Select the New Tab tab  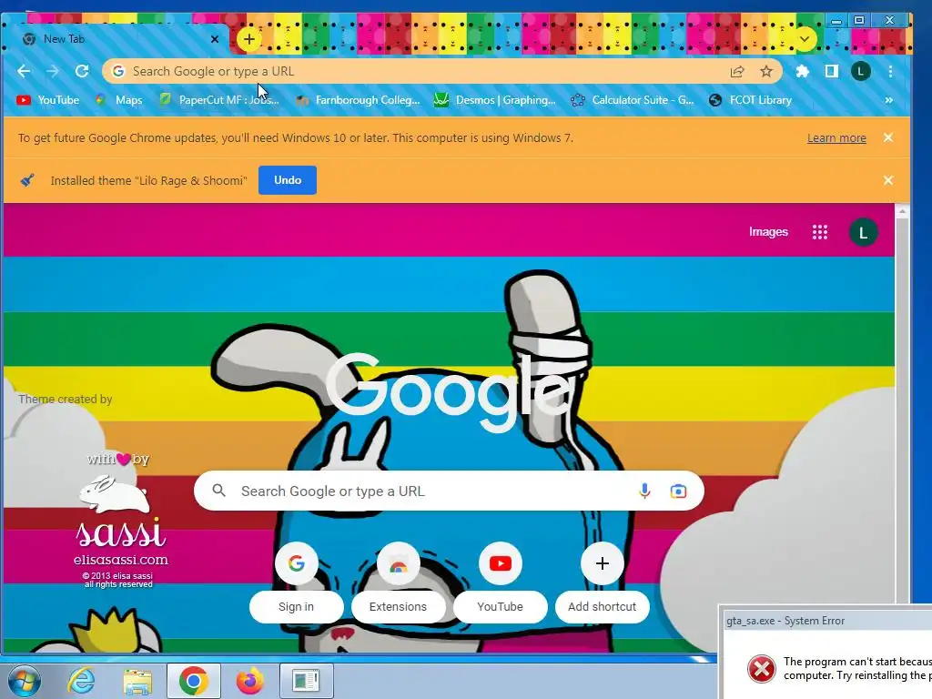point(116,39)
